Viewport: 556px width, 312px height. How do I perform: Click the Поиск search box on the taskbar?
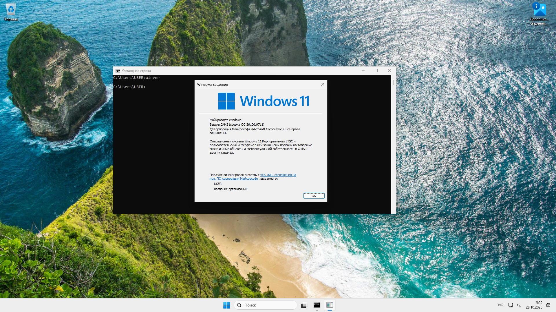point(266,305)
